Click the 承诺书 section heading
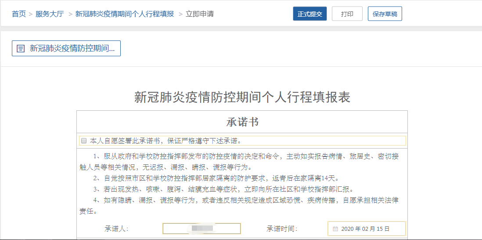This screenshot has width=482, height=240. click(x=242, y=122)
